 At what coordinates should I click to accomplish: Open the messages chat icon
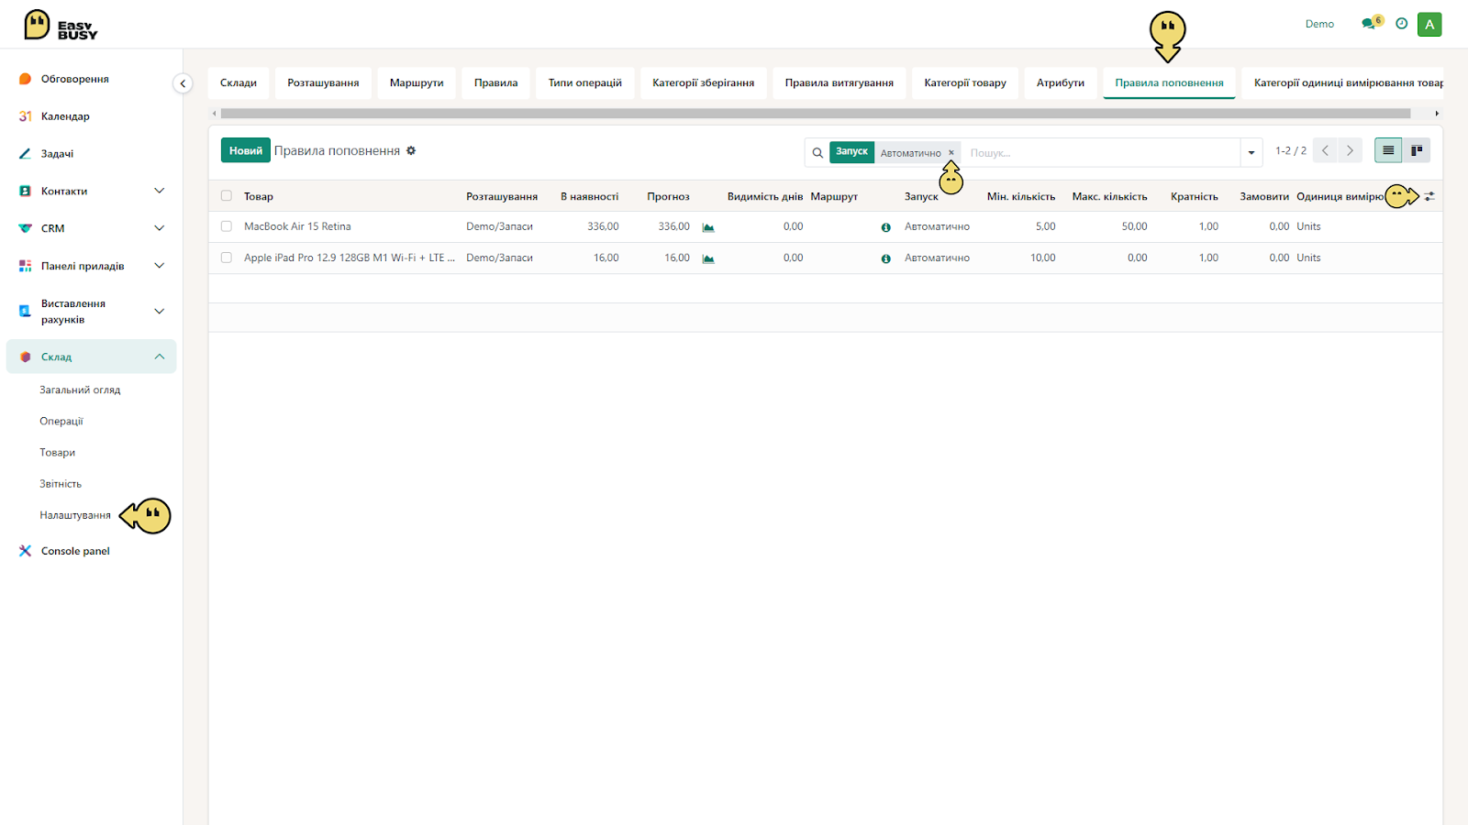[x=1370, y=24]
